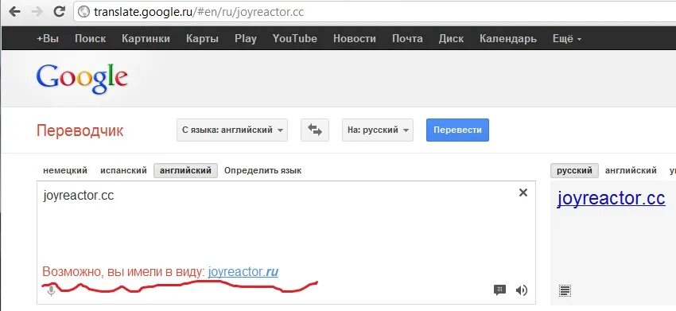
Task: Click the 'Переводчик' title link
Action: point(80,130)
